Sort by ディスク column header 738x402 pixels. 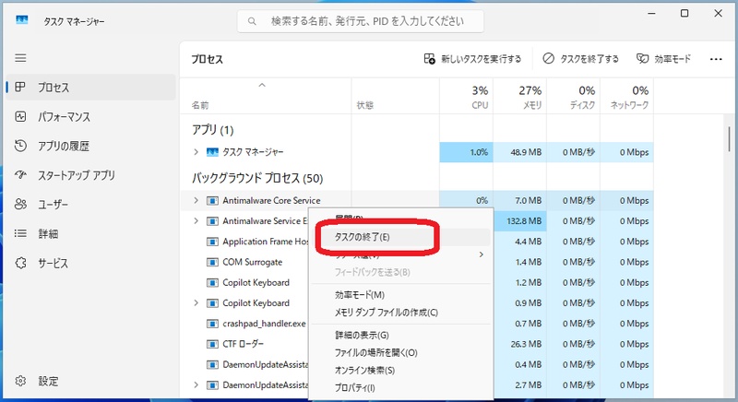(573, 97)
